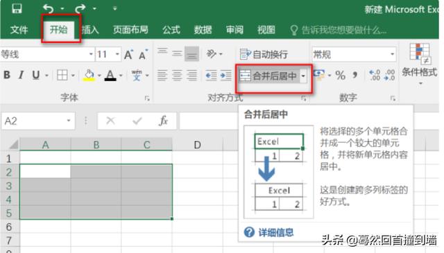Open 详细信息 link in tooltip
Image resolution: width=444 pixels, height=253 pixels.
[275, 232]
